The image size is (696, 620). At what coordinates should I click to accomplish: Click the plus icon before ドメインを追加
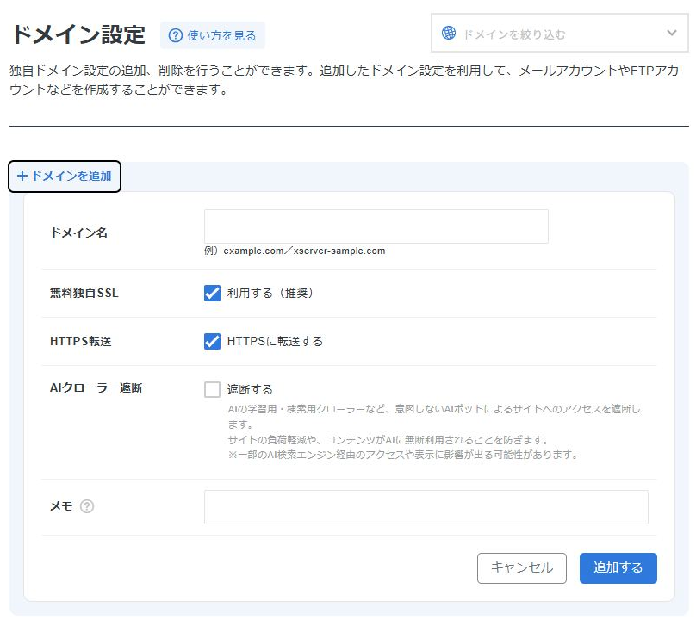pyautogui.click(x=22, y=176)
